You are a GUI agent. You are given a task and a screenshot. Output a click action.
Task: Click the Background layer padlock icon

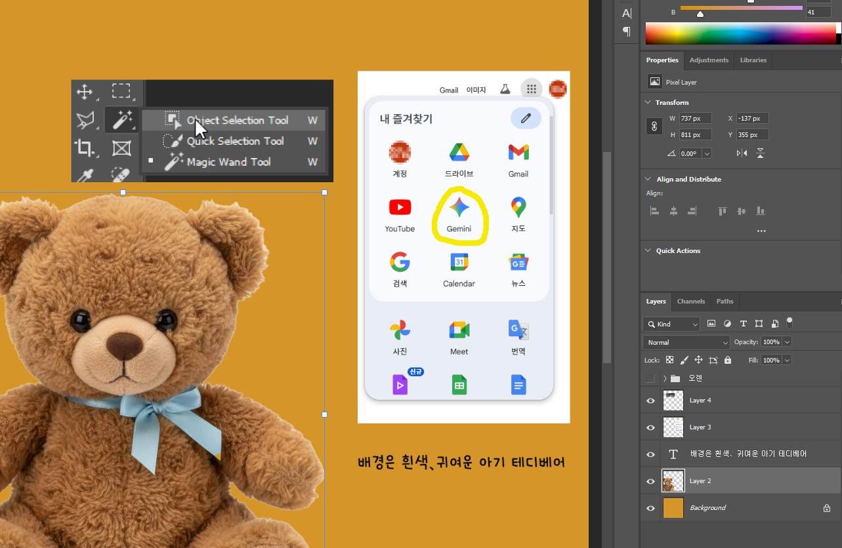pyautogui.click(x=827, y=508)
